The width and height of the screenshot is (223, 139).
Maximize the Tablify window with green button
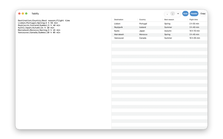coord(26,14)
